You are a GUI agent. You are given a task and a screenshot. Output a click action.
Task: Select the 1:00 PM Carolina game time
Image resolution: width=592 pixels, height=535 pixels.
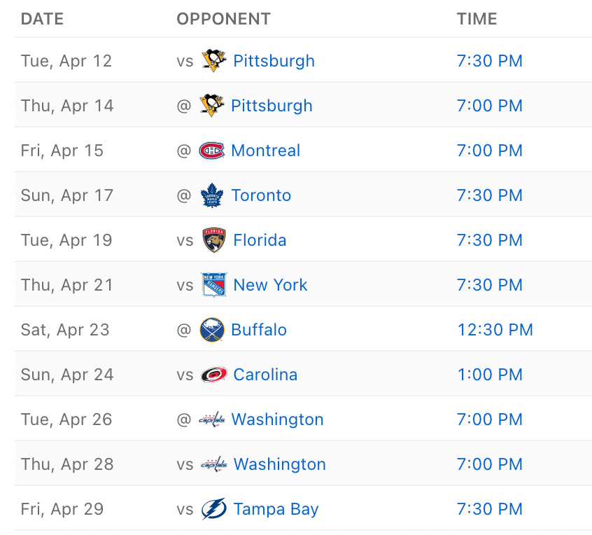click(x=490, y=375)
